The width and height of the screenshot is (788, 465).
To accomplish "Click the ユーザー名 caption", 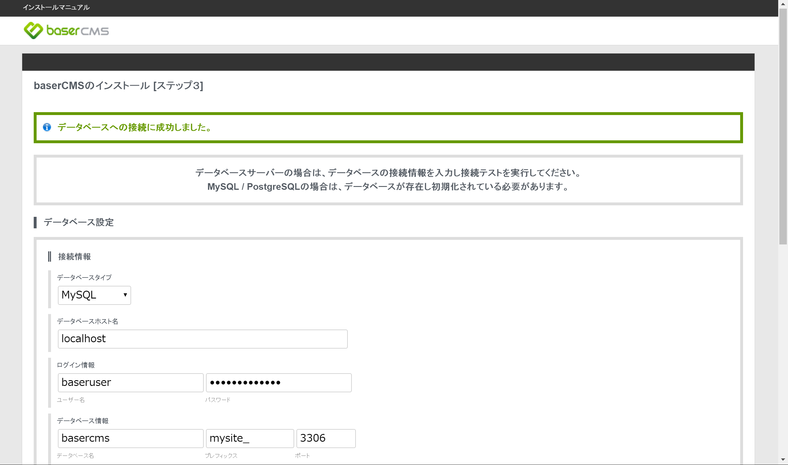I will click(71, 400).
